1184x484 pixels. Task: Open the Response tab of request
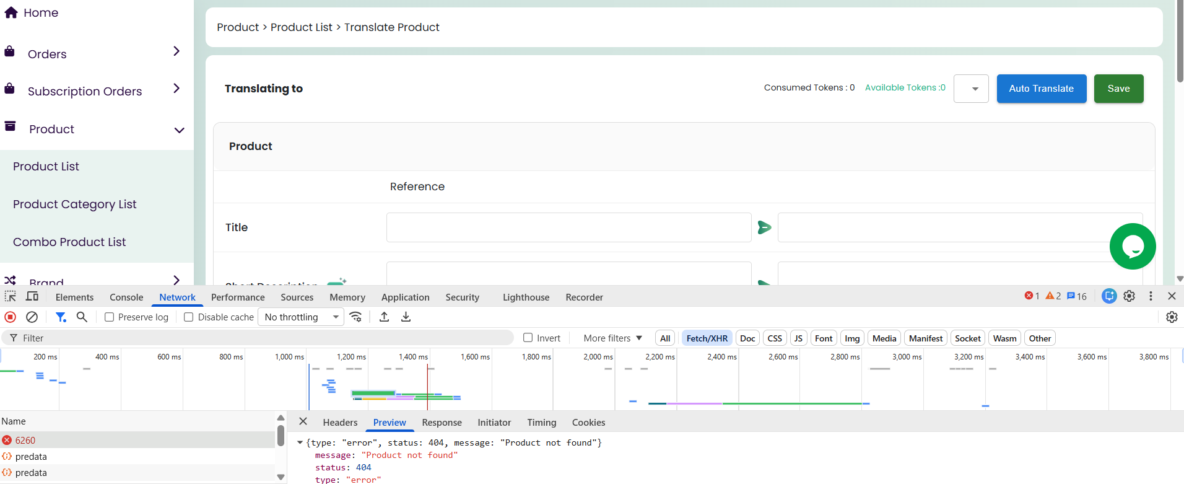[442, 422]
